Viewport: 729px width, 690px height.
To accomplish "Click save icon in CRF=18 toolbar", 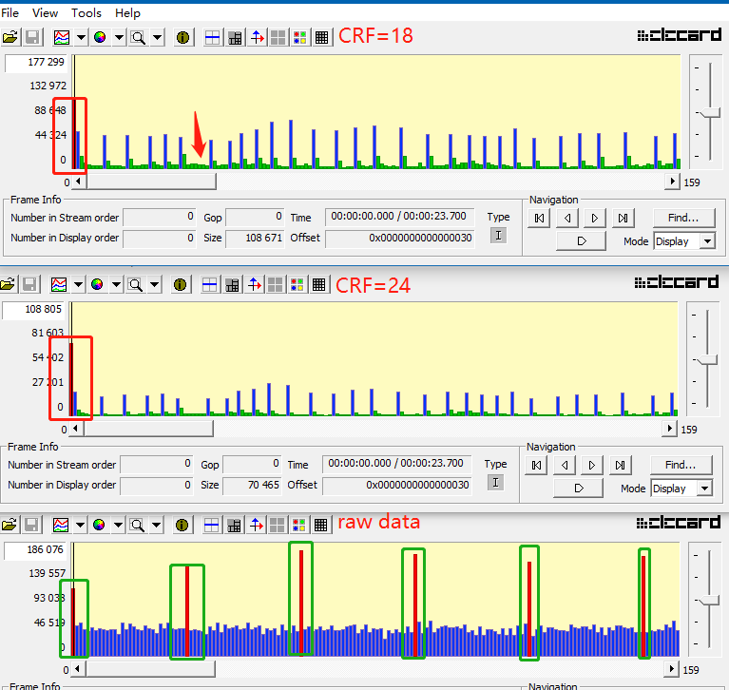I will [x=32, y=37].
